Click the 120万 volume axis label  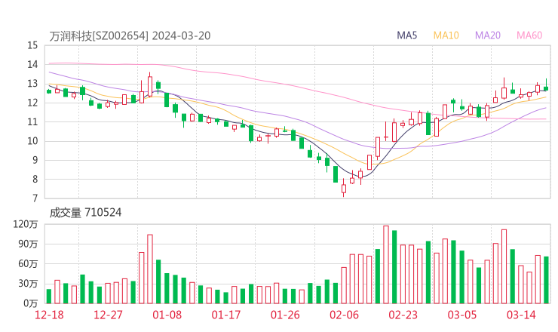[26, 224]
